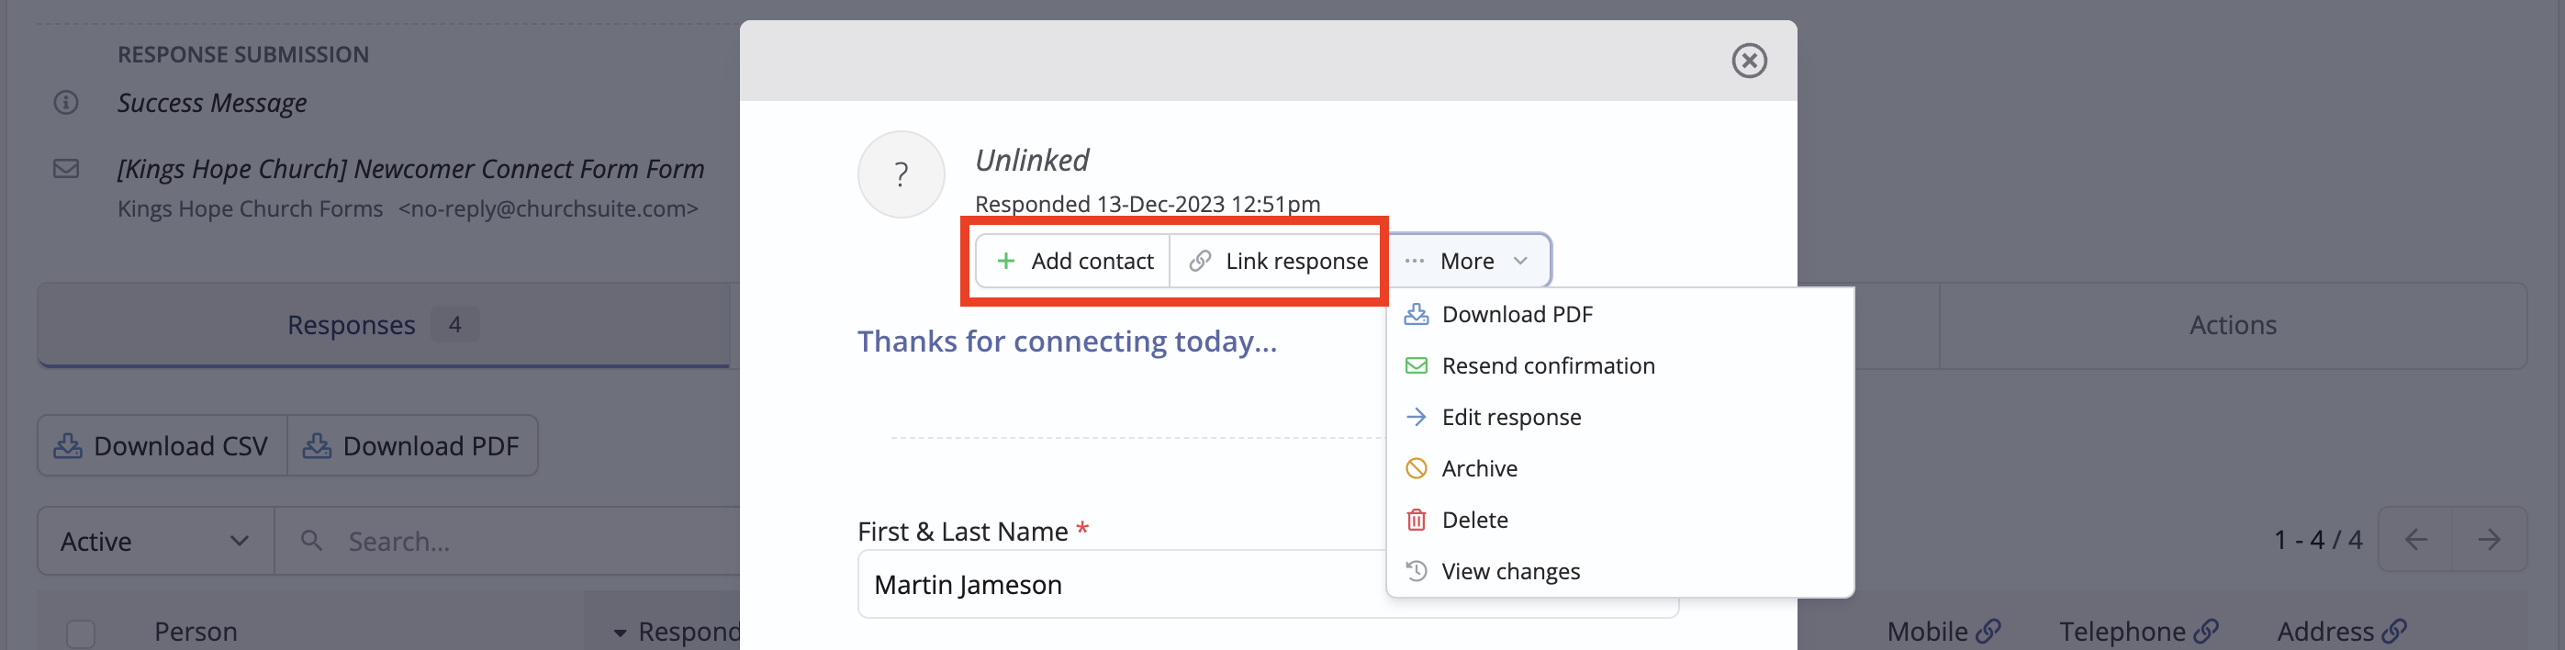Click the search magnifier icon

(x=311, y=541)
